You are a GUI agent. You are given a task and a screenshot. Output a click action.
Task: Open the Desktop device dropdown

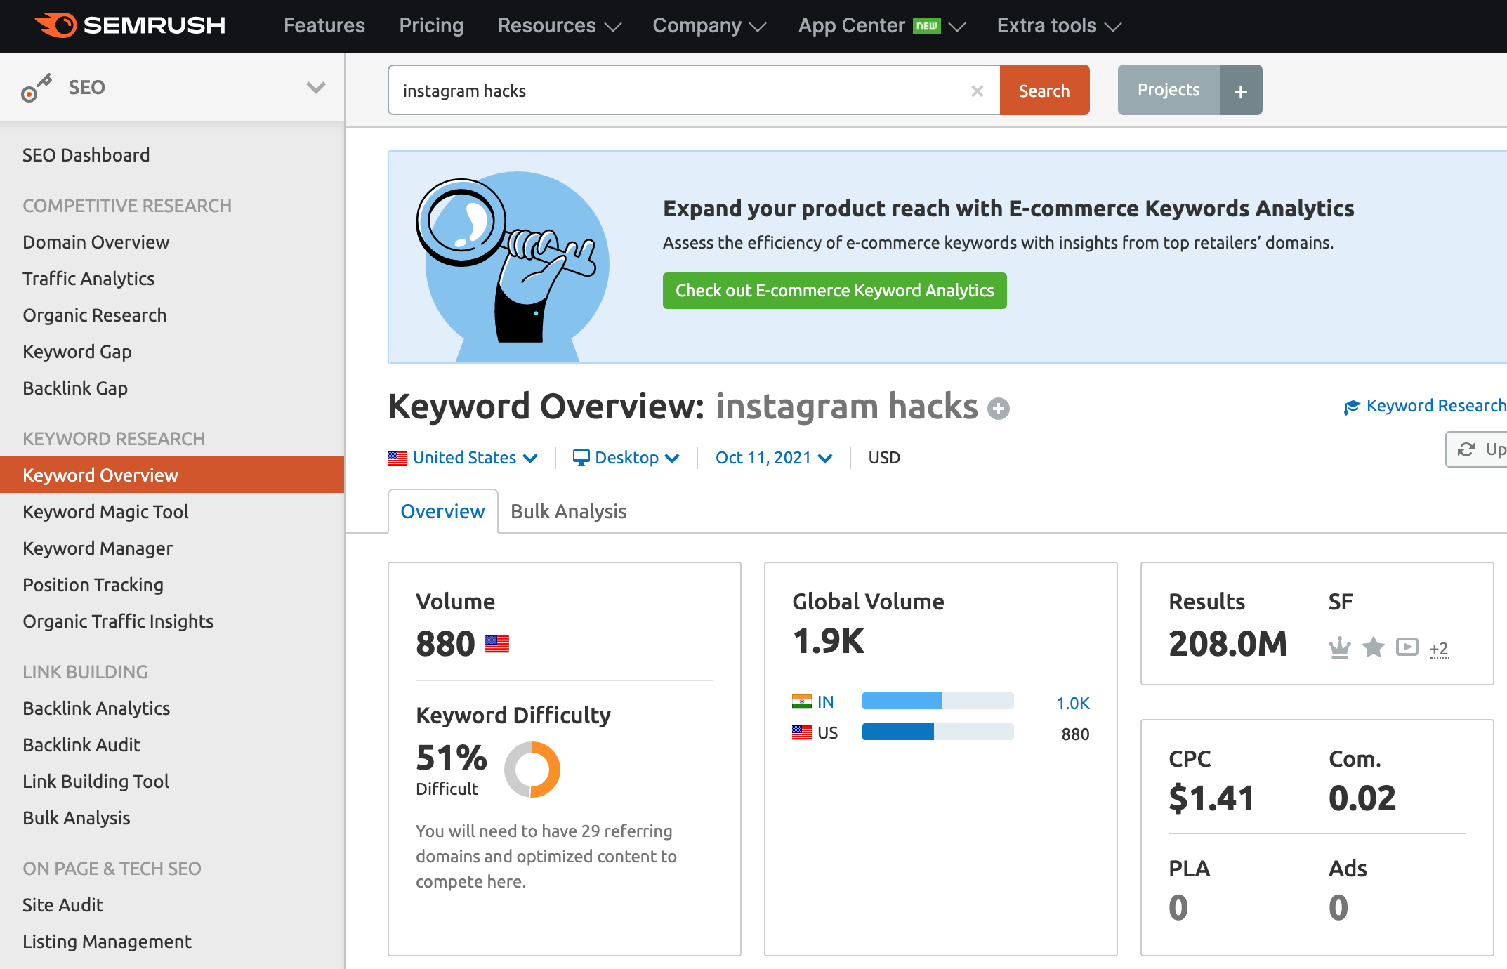tap(626, 458)
